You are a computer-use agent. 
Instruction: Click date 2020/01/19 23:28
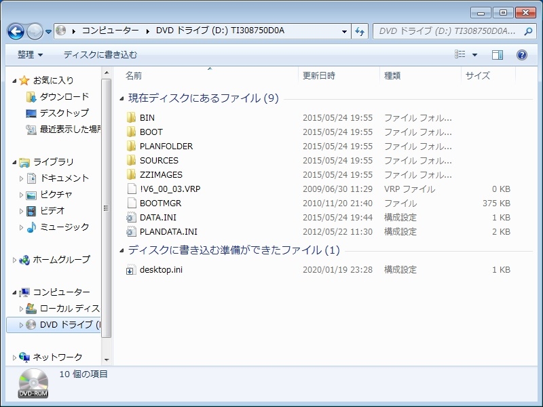[x=337, y=269]
